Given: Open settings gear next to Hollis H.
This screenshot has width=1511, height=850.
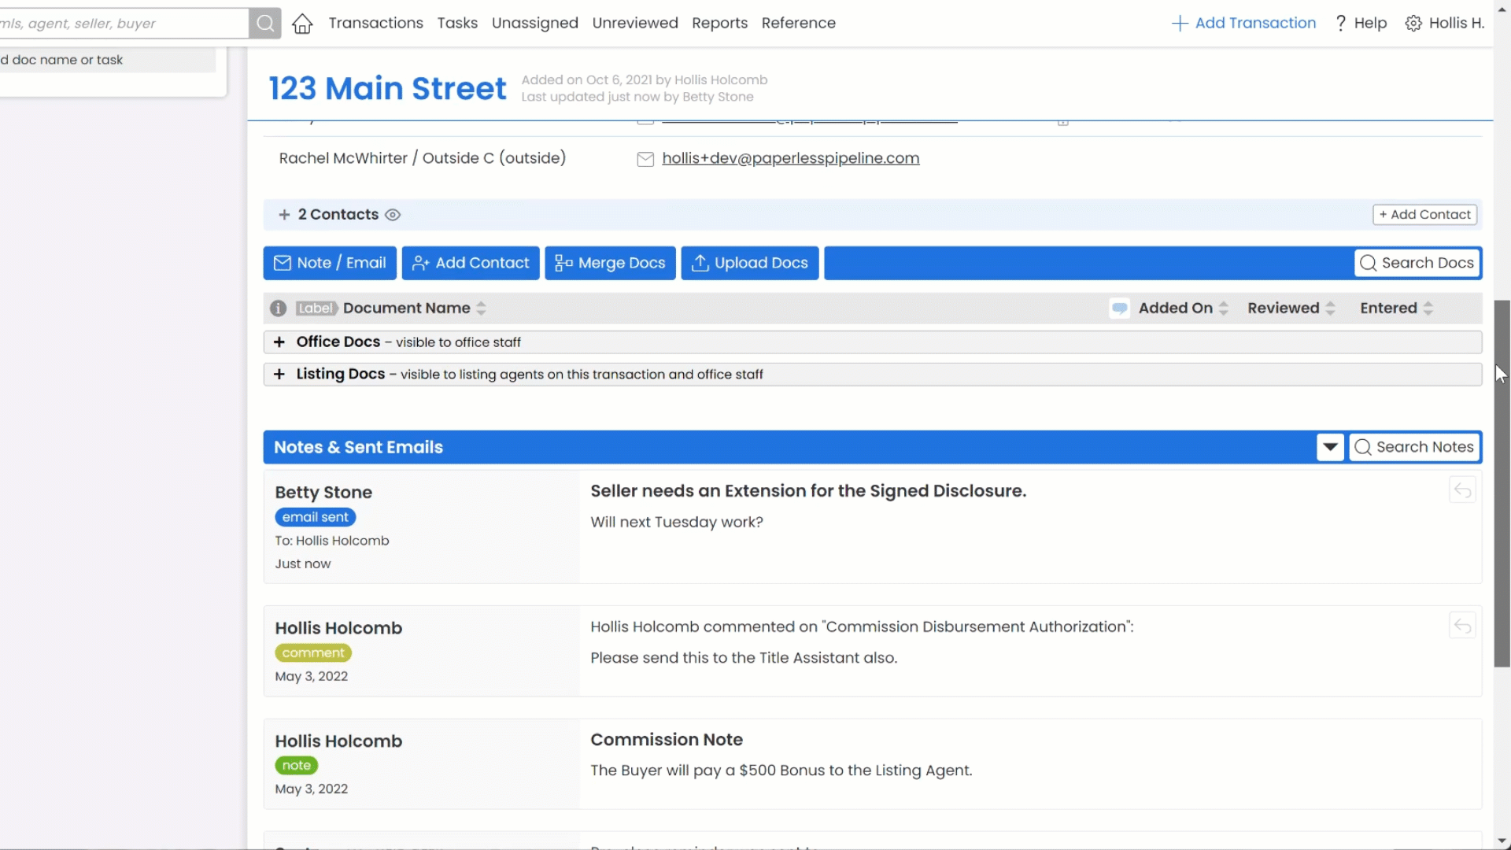Looking at the screenshot, I should 1413,24.
